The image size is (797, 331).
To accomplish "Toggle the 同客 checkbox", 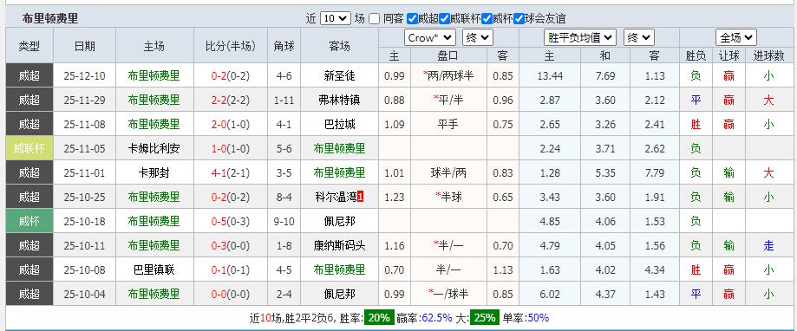I will [374, 19].
